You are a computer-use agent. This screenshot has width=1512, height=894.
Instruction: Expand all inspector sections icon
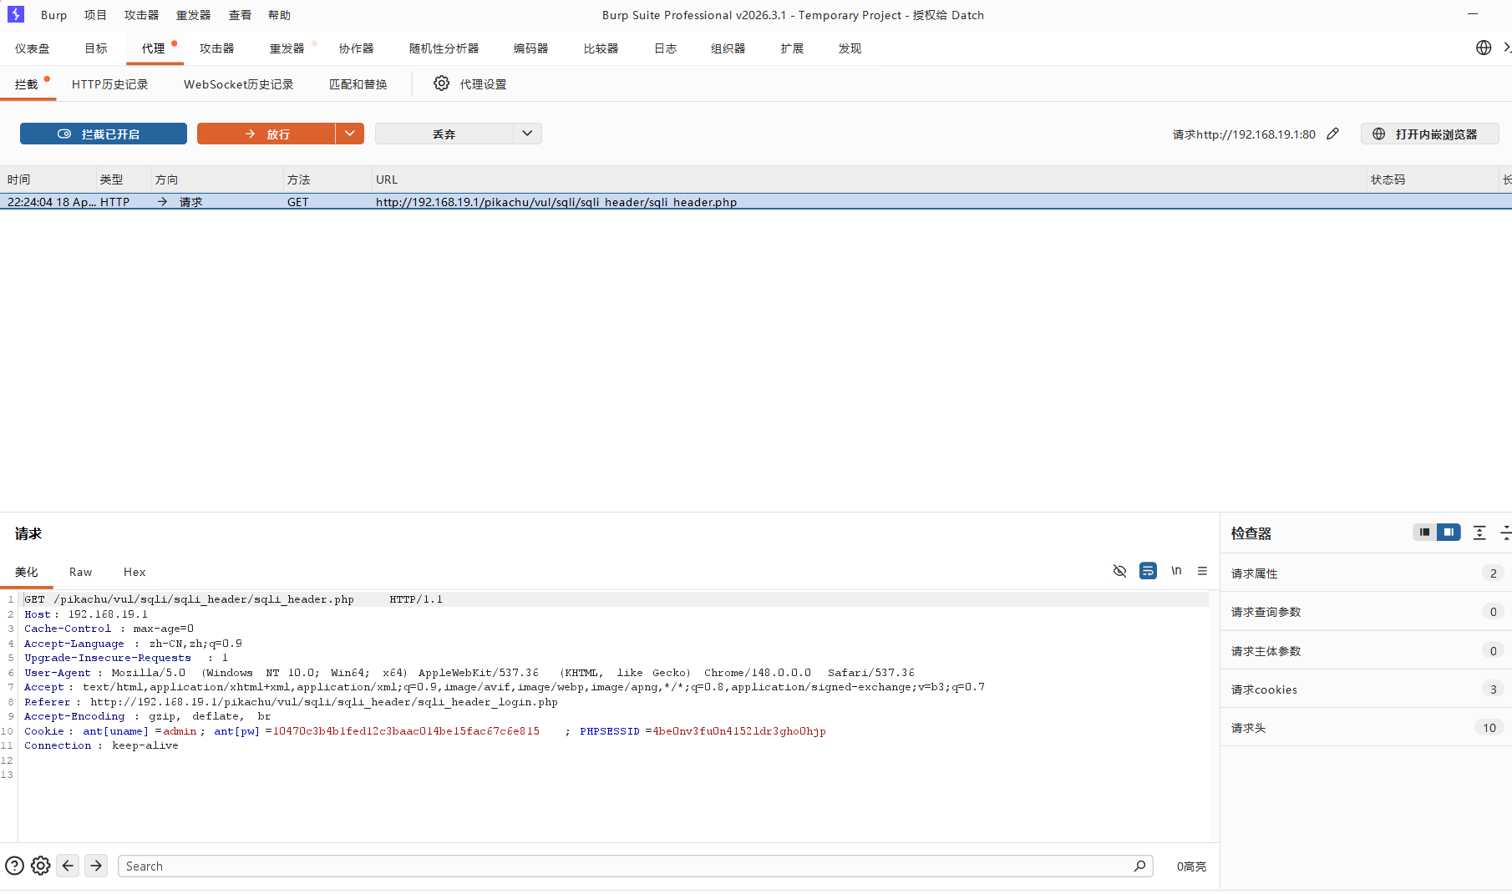point(1479,533)
